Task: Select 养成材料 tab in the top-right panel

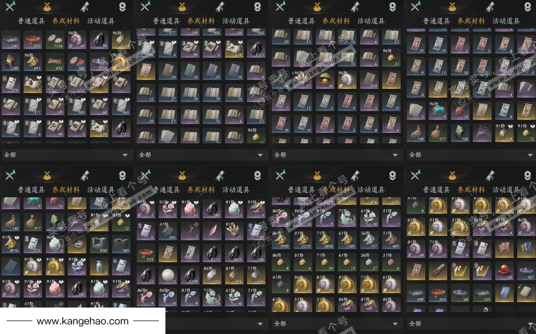Action: [471, 21]
